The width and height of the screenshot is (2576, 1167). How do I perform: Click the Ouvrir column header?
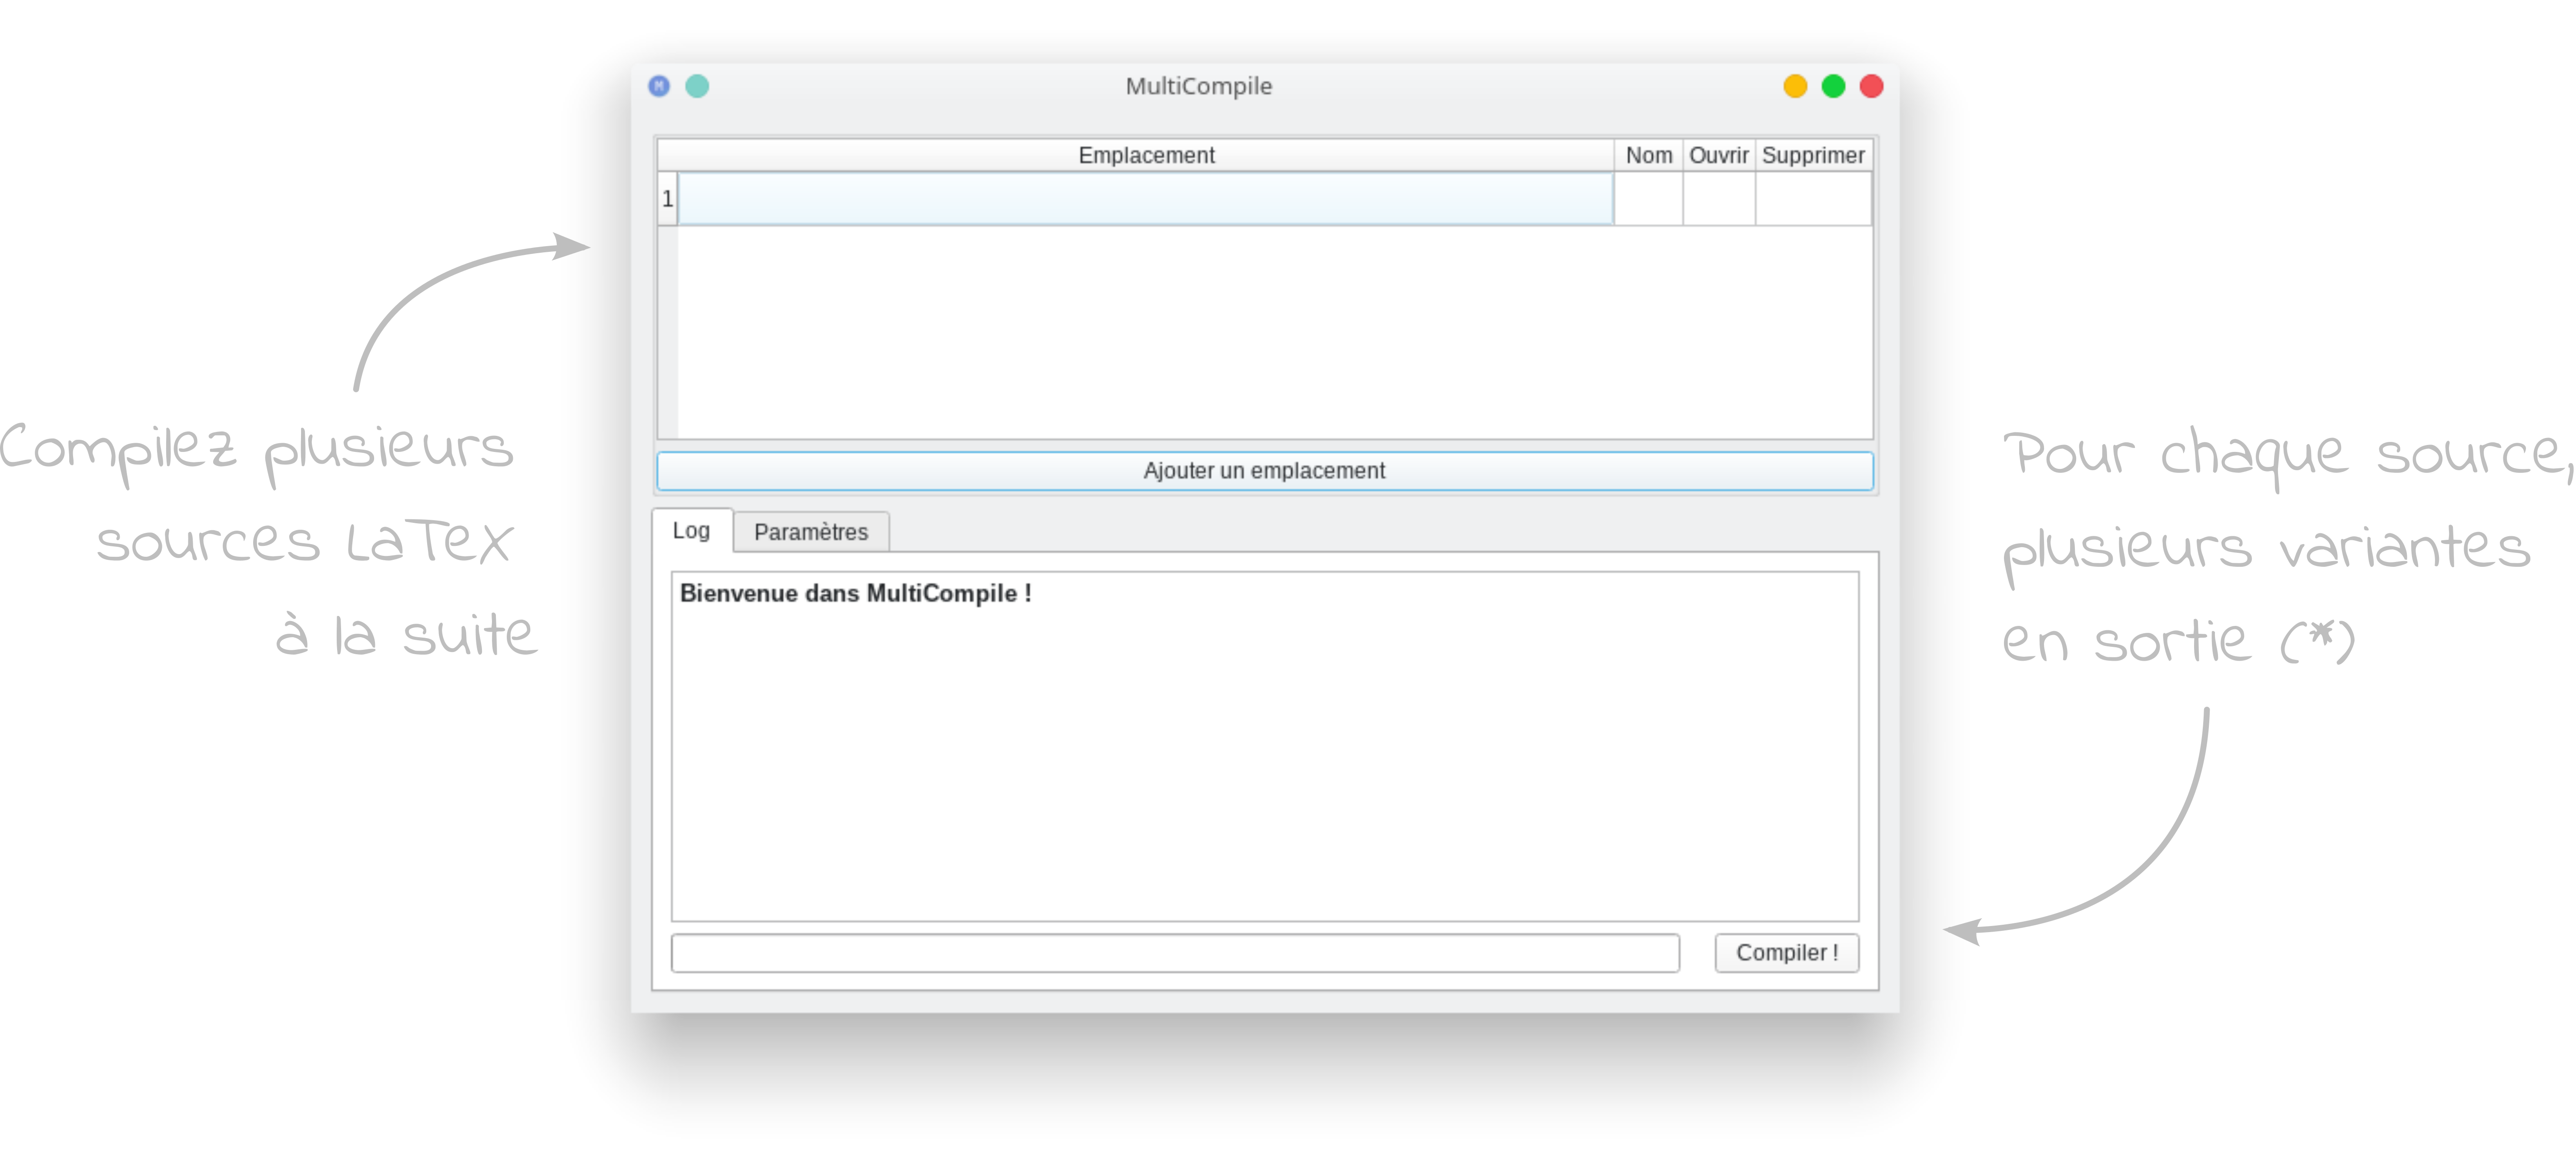pos(1718,155)
